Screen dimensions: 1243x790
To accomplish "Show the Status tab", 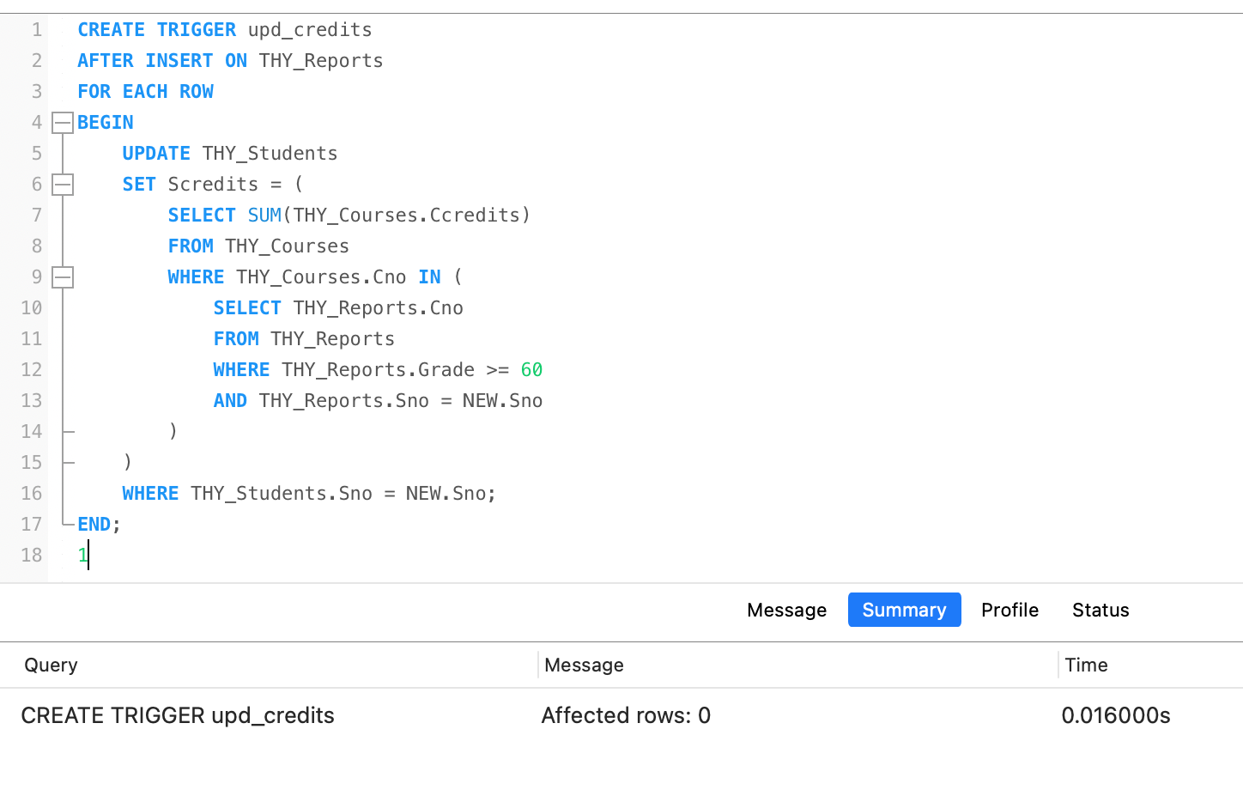I will point(1101,611).
